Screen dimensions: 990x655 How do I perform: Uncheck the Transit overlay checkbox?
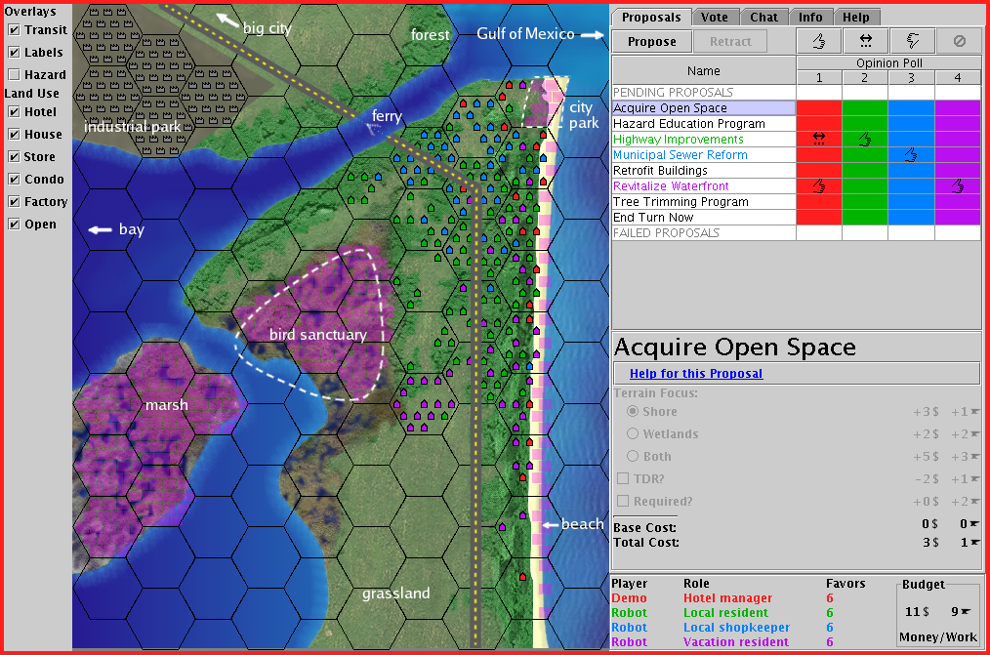[14, 30]
